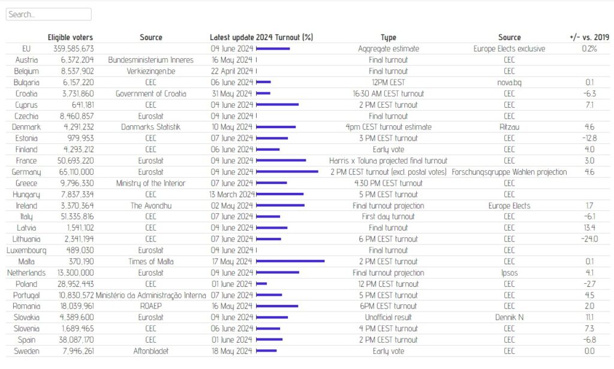Open the Aftonbladet source for Sweden
Image resolution: width=614 pixels, height=369 pixels.
(x=151, y=351)
